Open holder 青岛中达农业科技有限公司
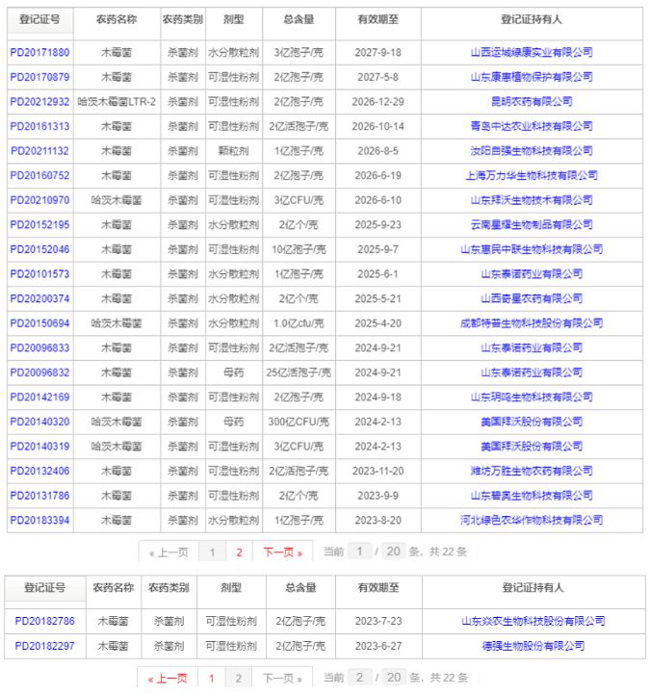 532,127
